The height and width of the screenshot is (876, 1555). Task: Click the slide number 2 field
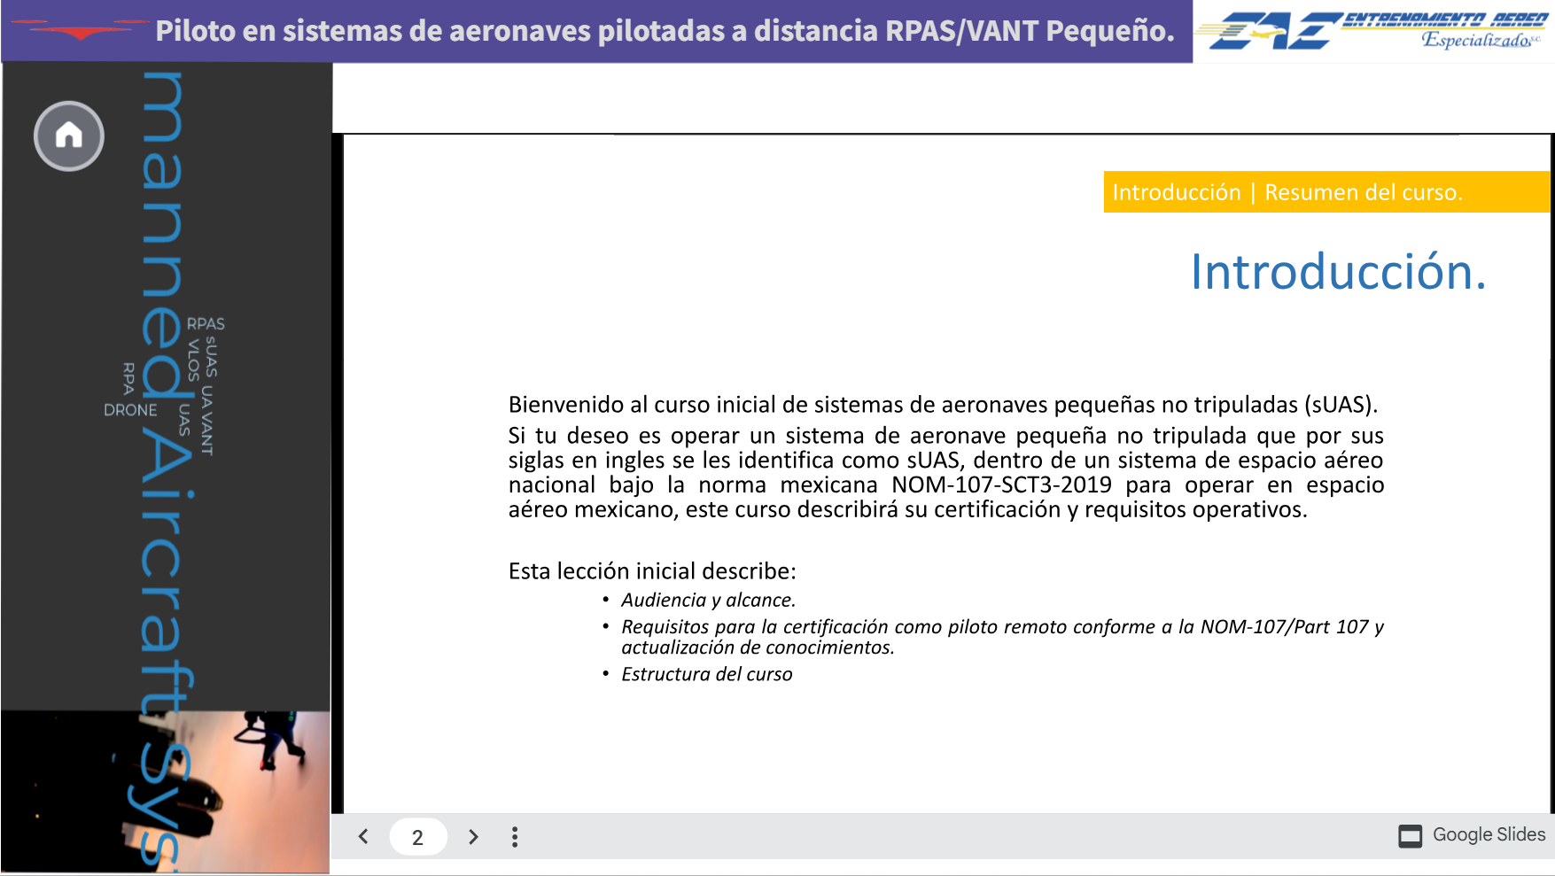tap(418, 837)
